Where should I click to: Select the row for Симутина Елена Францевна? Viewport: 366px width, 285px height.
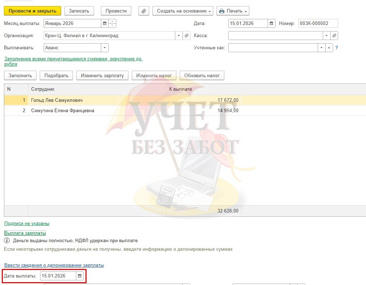pos(63,111)
